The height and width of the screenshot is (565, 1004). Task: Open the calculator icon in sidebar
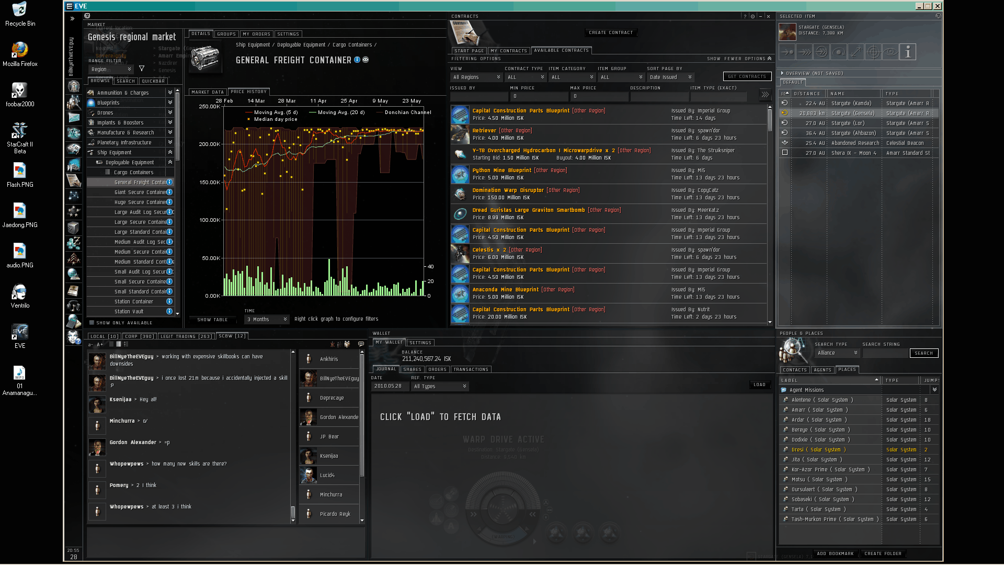[74, 321]
